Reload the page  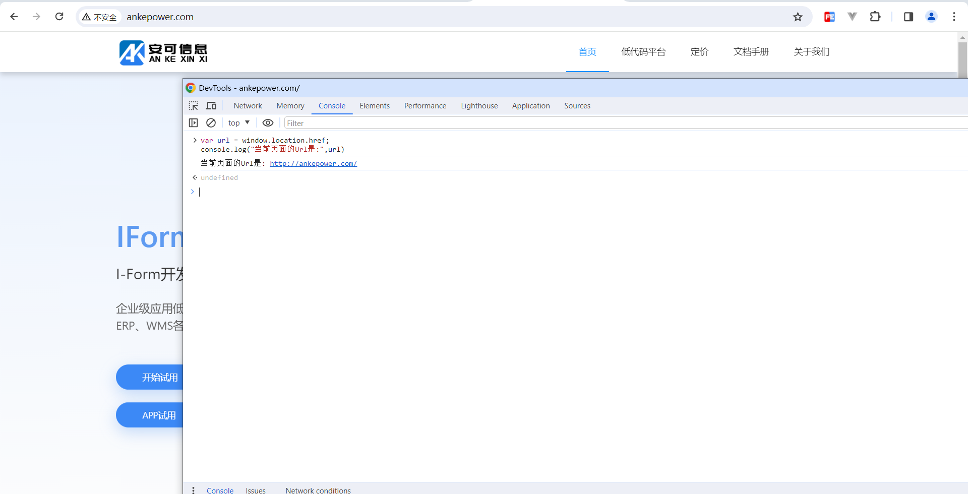59,17
